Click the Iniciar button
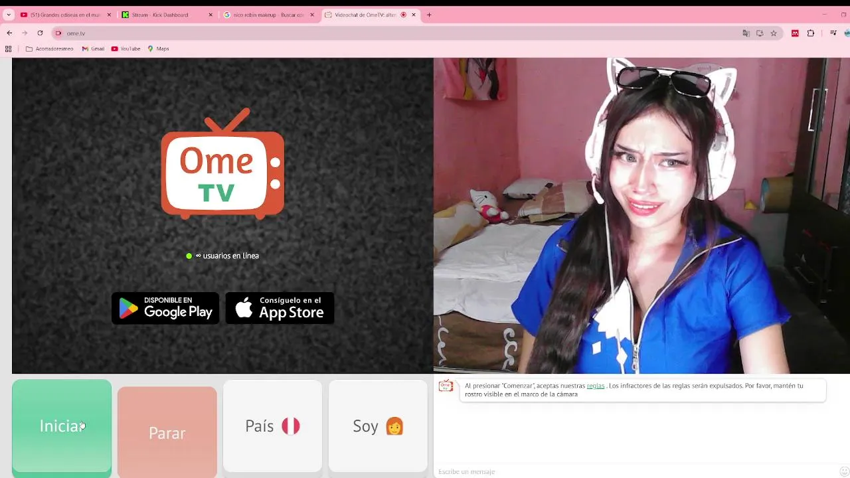 coord(62,426)
